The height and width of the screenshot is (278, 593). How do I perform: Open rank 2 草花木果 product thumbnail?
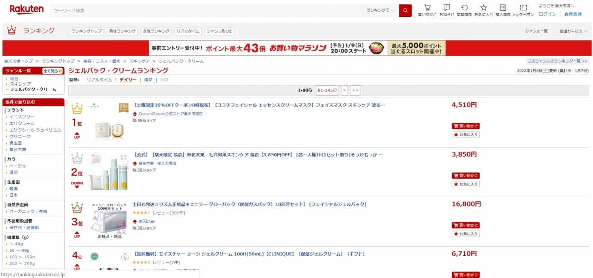[108, 172]
